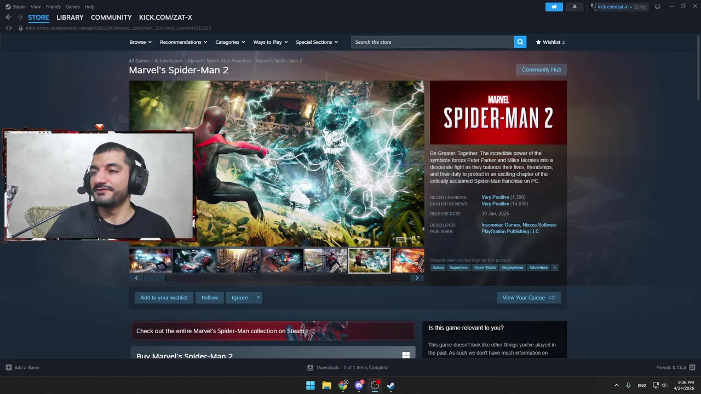701x394 pixels.
Task: Open the Community Hub button
Action: 541,69
